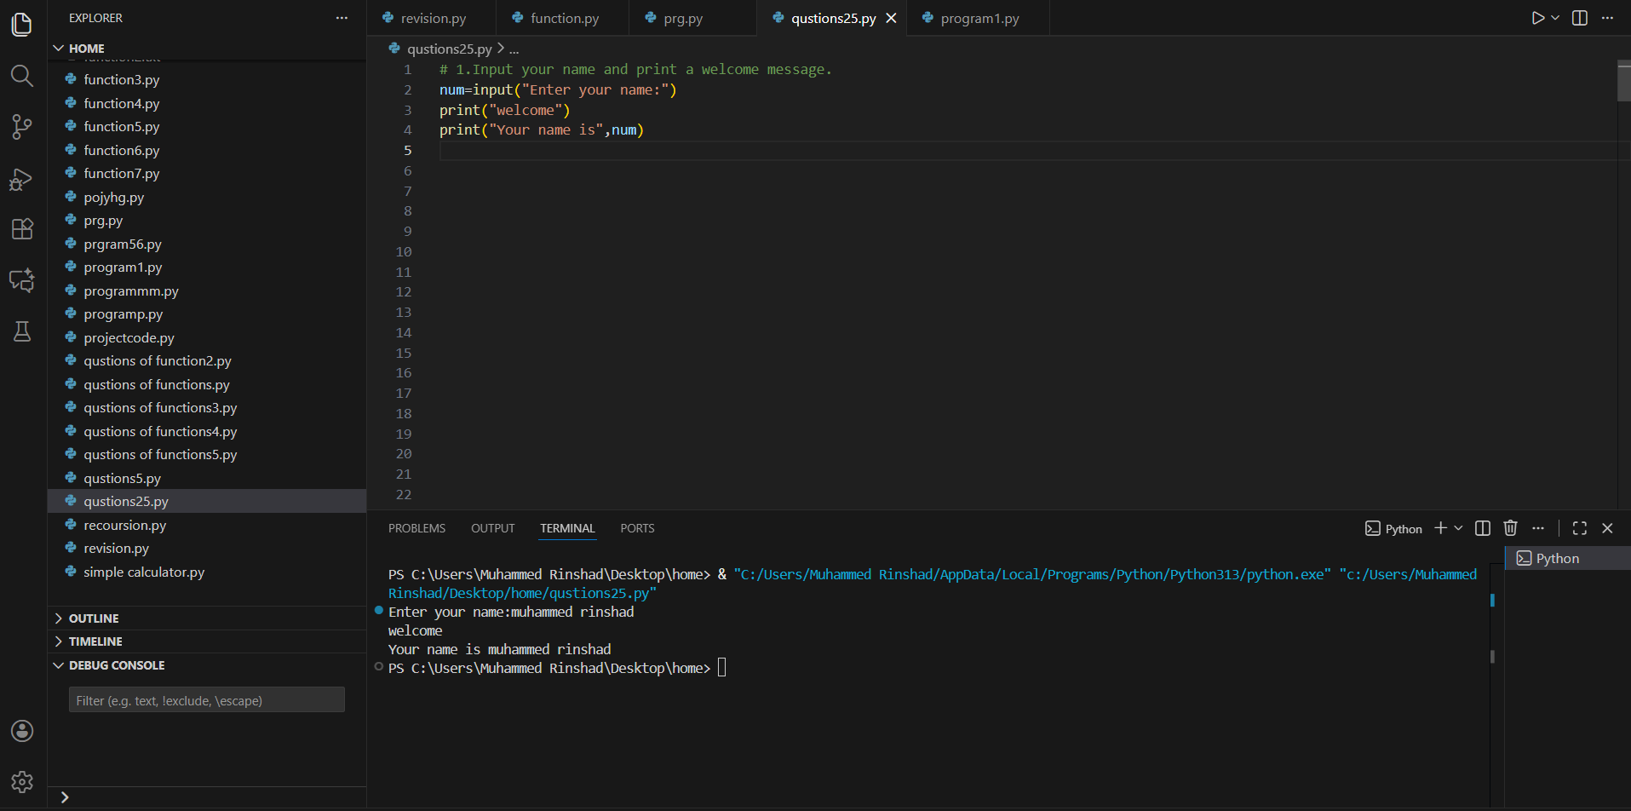Image resolution: width=1631 pixels, height=811 pixels.
Task: Open editor more actions with the ellipsis
Action: (x=1608, y=17)
